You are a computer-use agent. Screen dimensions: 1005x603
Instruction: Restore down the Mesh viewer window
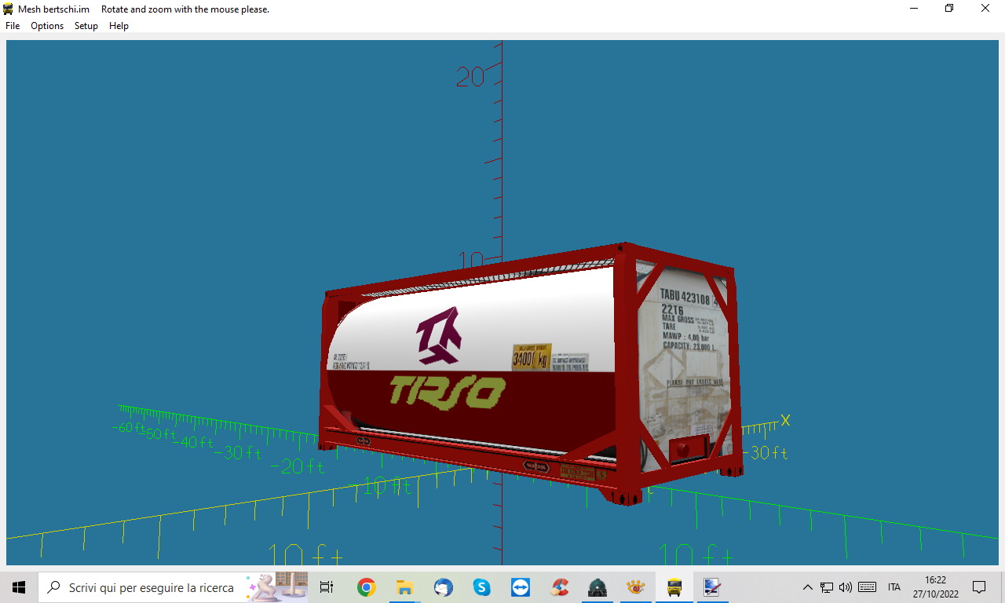(x=949, y=9)
